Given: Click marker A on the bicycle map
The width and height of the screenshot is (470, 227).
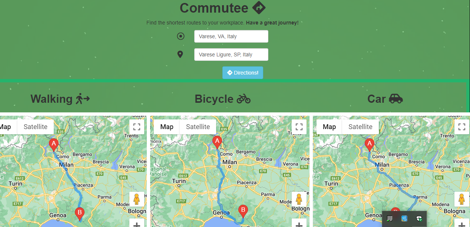Looking at the screenshot, I should click(217, 142).
